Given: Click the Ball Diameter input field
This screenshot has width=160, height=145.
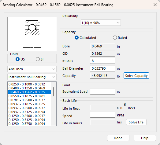Looking at the screenshot, I should 102,68.
